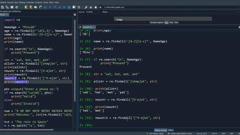Switch to the Files tab
This screenshot has height=135, width=240.
click(x=176, y=22)
